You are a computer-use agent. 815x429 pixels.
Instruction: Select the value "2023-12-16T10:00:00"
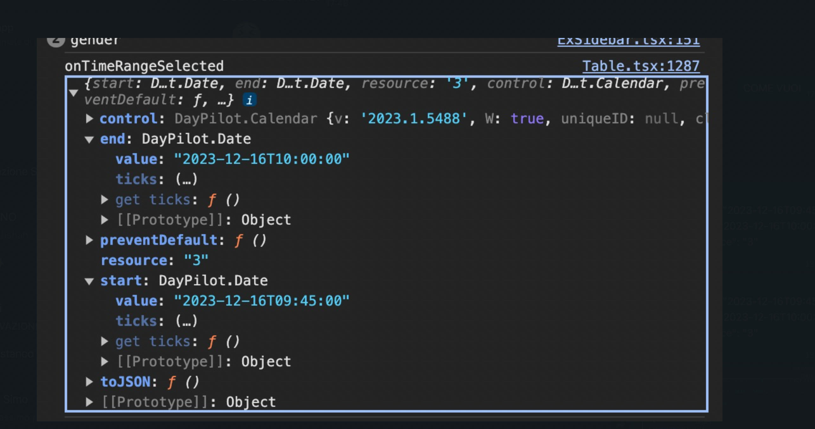(x=262, y=159)
